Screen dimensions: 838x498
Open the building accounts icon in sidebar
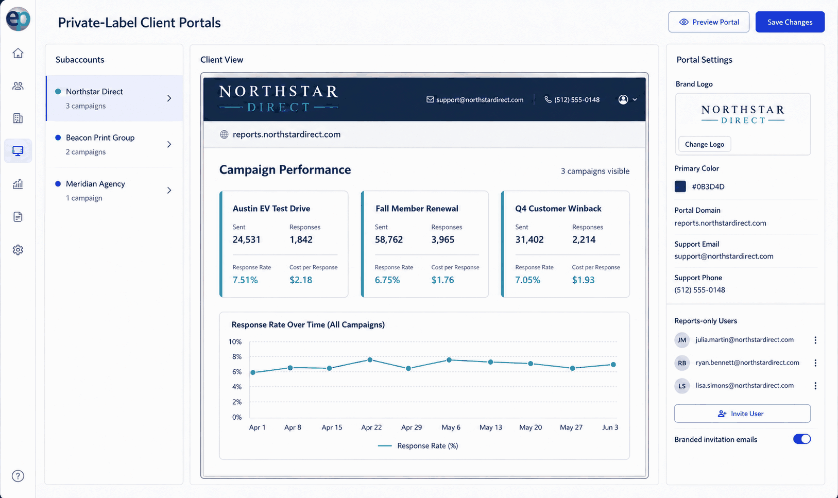tap(18, 118)
